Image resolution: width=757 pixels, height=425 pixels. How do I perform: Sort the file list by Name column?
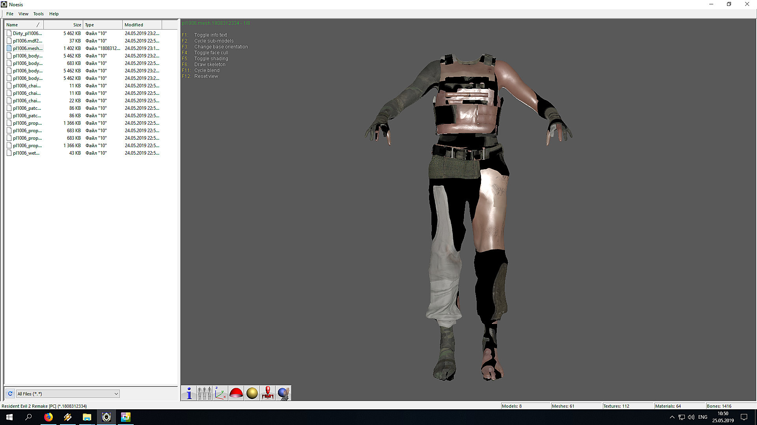(24, 25)
